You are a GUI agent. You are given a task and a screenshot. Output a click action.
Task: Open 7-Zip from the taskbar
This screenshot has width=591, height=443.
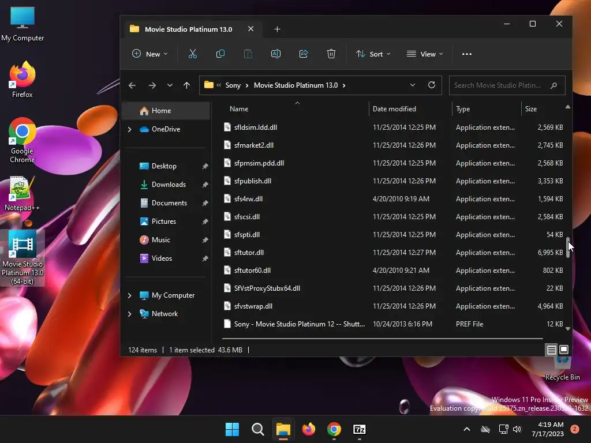coord(360,429)
